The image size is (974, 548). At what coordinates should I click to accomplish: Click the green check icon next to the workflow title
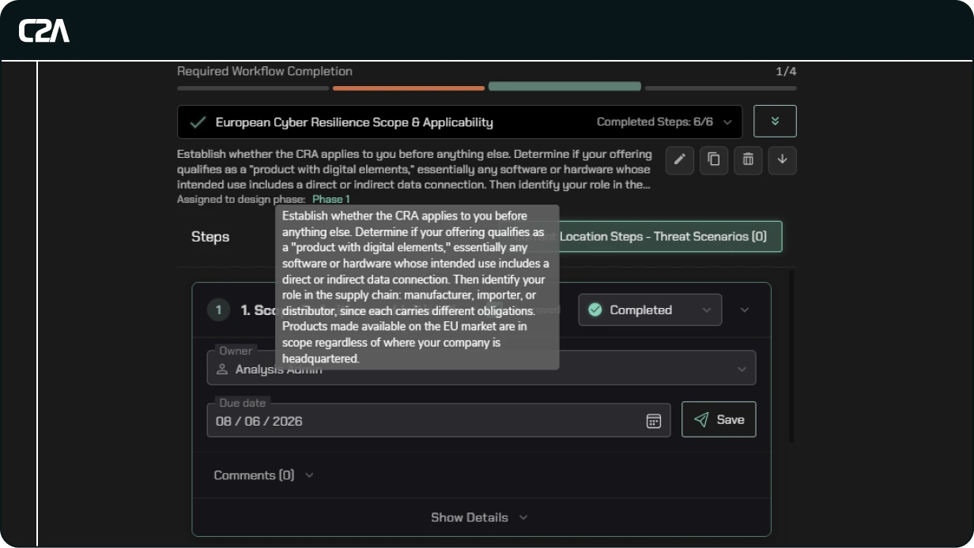coord(198,122)
